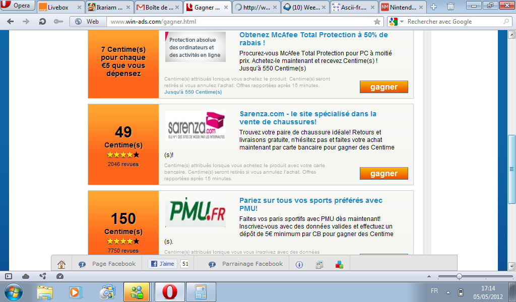Open the Sarenza.com offer title link
The height and width of the screenshot is (302, 516).
coord(308,118)
